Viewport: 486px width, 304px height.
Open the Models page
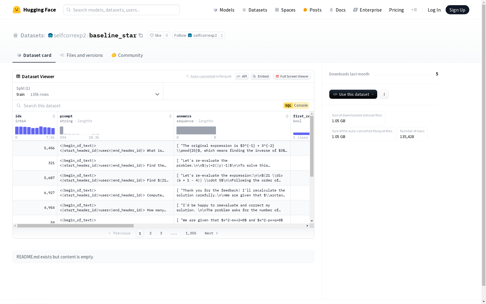(x=224, y=10)
